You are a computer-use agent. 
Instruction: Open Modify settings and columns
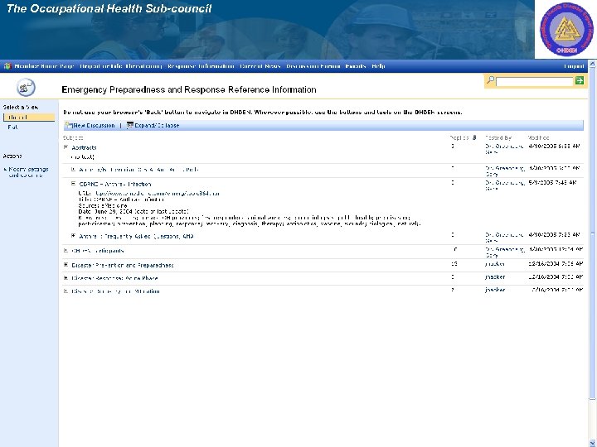point(28,172)
